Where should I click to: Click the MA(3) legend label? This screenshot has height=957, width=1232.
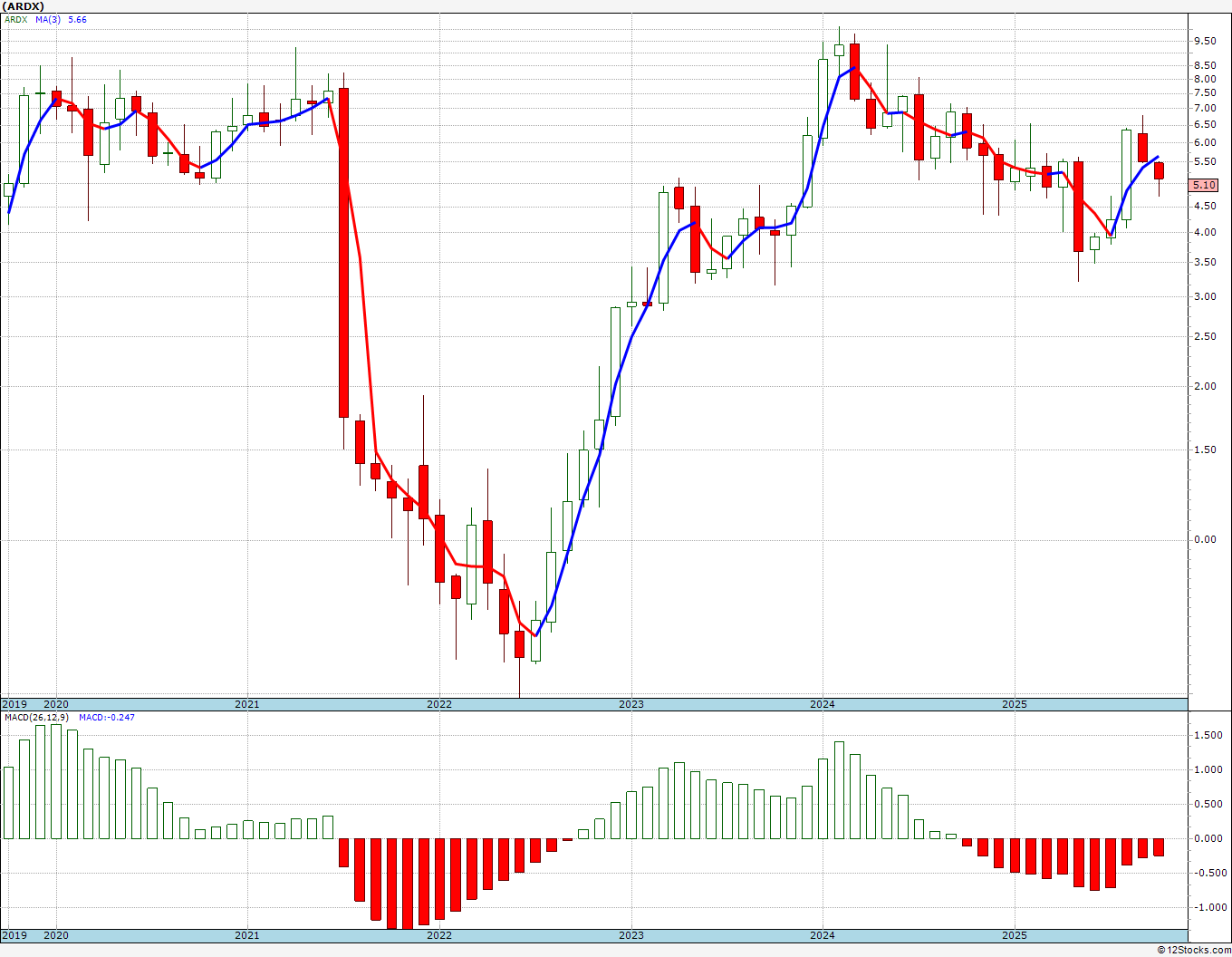point(48,19)
